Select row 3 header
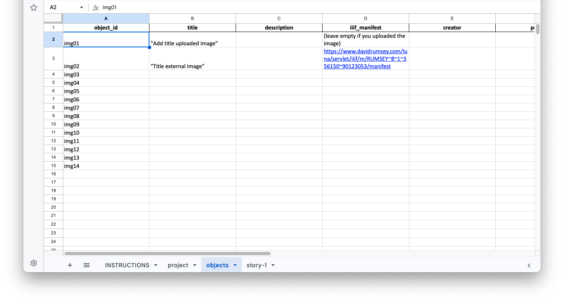This screenshot has height=303, width=564. pyautogui.click(x=53, y=58)
